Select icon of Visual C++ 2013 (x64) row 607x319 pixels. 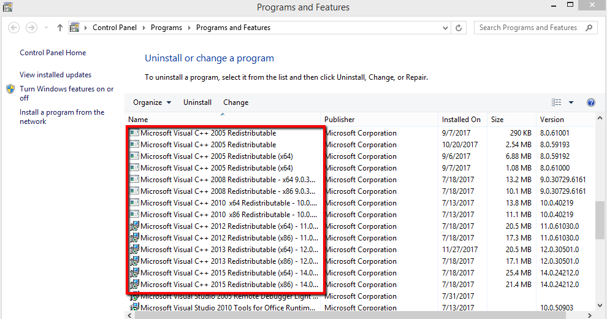pyautogui.click(x=134, y=249)
